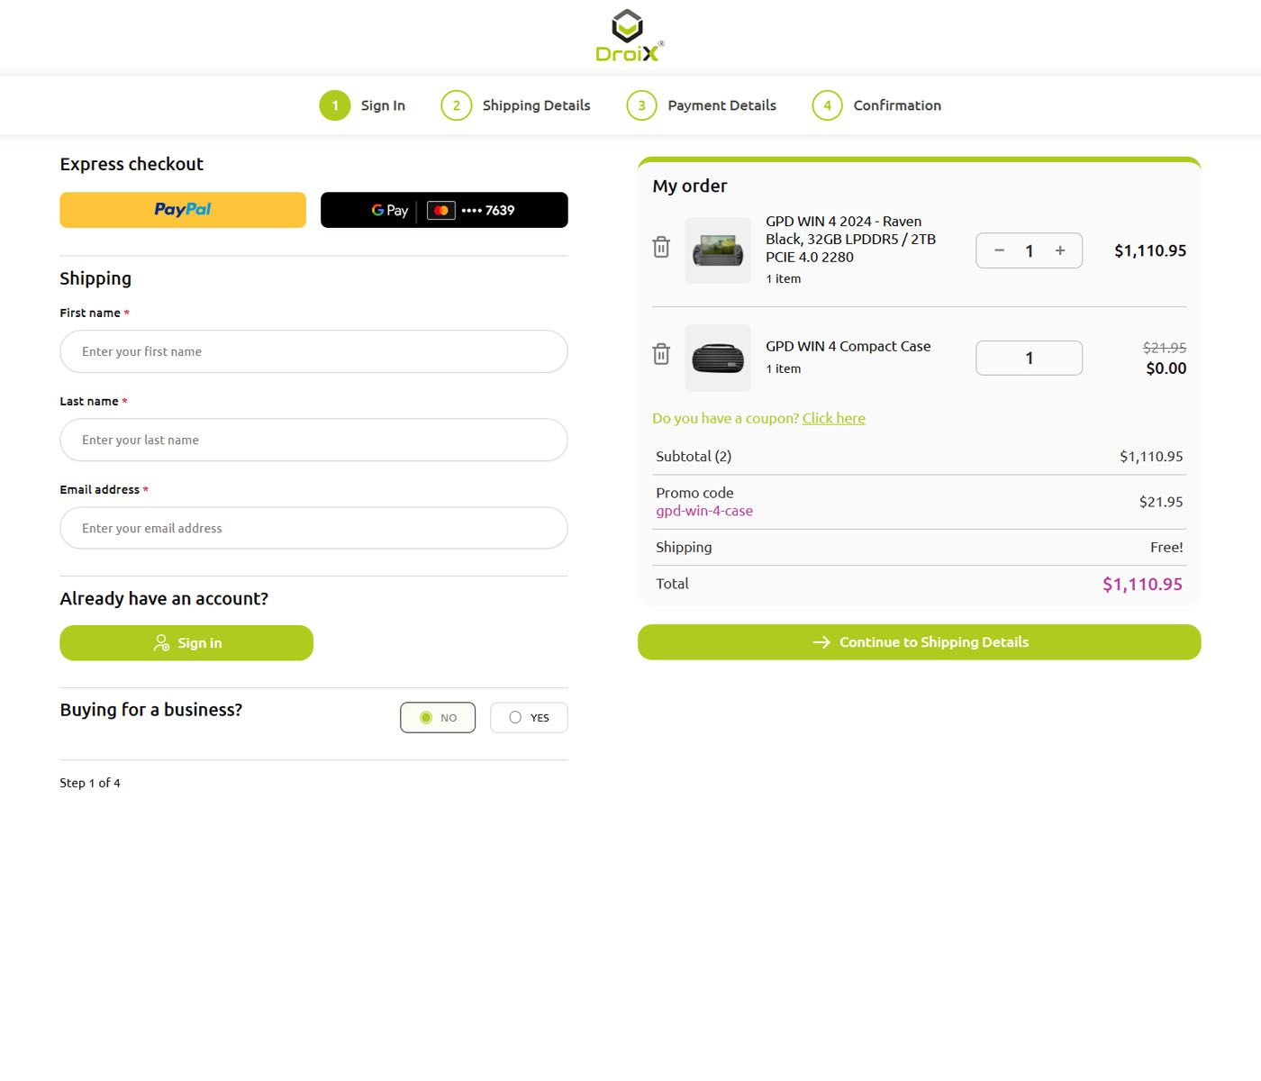This screenshot has width=1261, height=1081.
Task: Click the promo code 'gpd-win-4-case' text
Action: click(704, 511)
